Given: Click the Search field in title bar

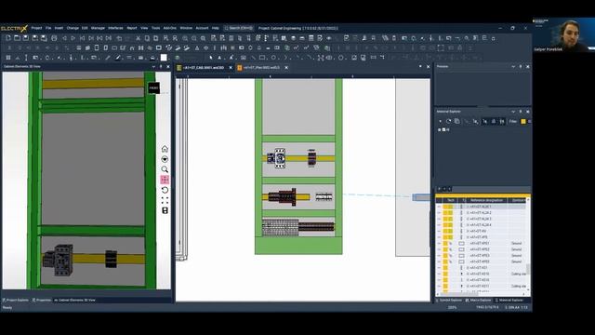Looking at the screenshot, I should 239,28.
